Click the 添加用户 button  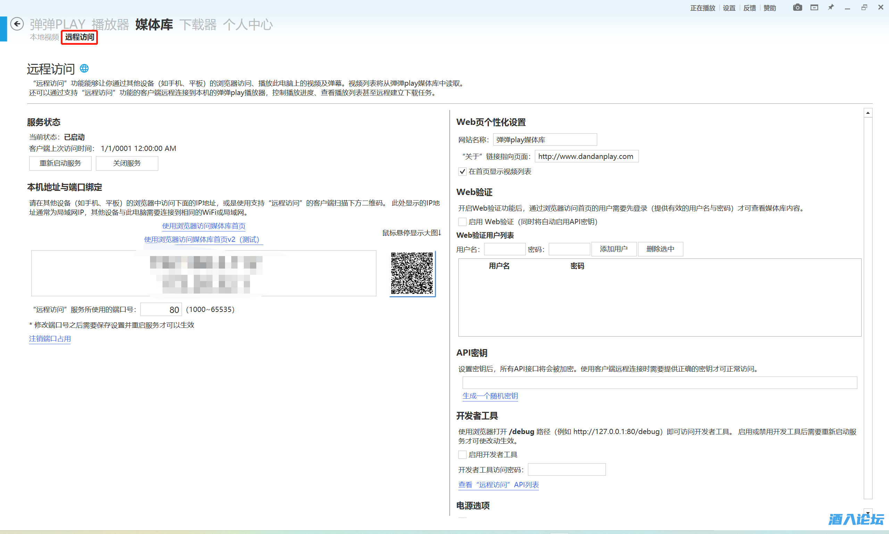click(614, 249)
